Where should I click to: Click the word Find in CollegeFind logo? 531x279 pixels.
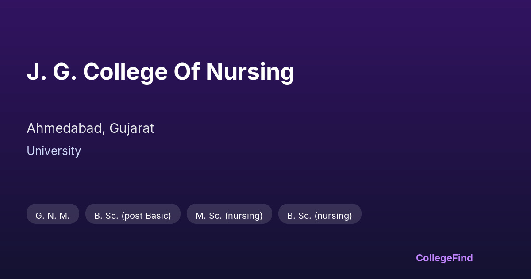coord(463,258)
